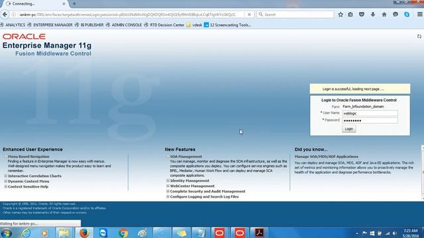
Task: Click the volume speaker tray icon
Action: (x=395, y=233)
